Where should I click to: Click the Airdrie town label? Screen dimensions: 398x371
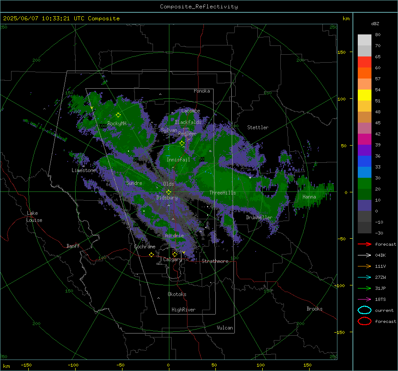tap(174, 236)
